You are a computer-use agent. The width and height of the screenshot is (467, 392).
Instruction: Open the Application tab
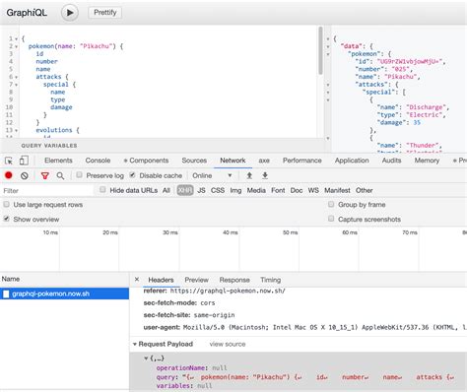pyautogui.click(x=352, y=161)
